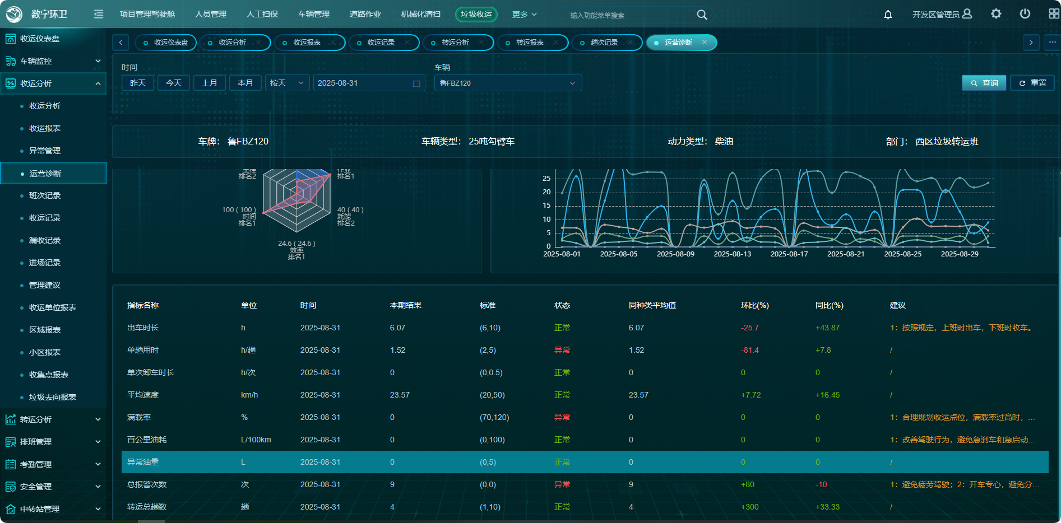This screenshot has width=1061, height=523.
Task: Close the 运营诊断 tab
Action: [705, 43]
